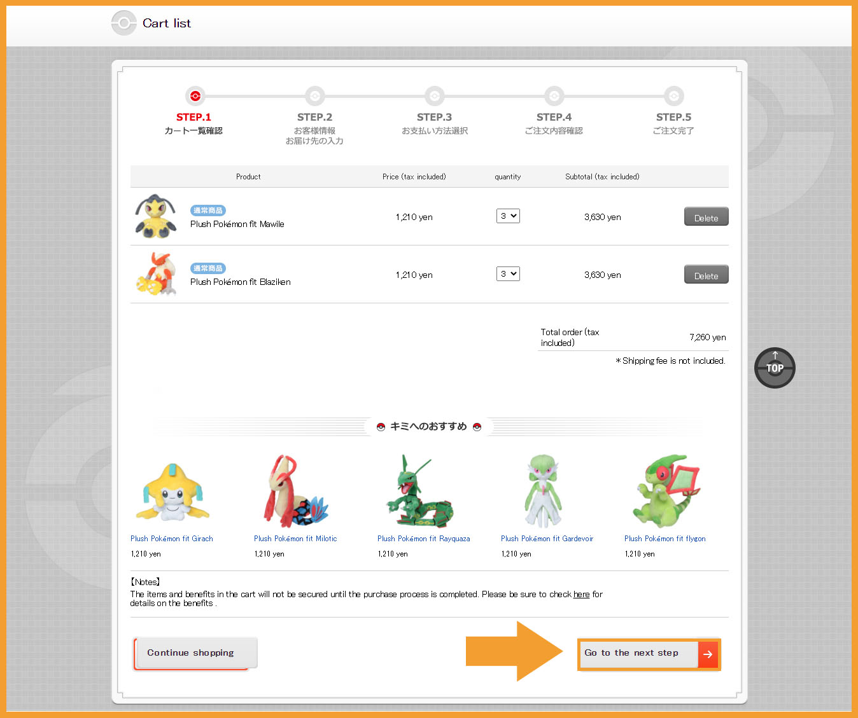Click the red STEP.1 progress marker
The image size is (858, 718).
click(195, 96)
